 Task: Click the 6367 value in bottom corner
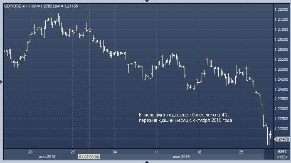coord(282,152)
